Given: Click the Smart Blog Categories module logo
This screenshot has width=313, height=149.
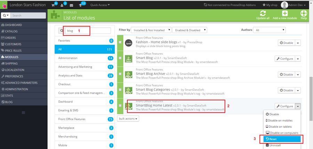Looking at the screenshot, I should [x=128, y=90].
